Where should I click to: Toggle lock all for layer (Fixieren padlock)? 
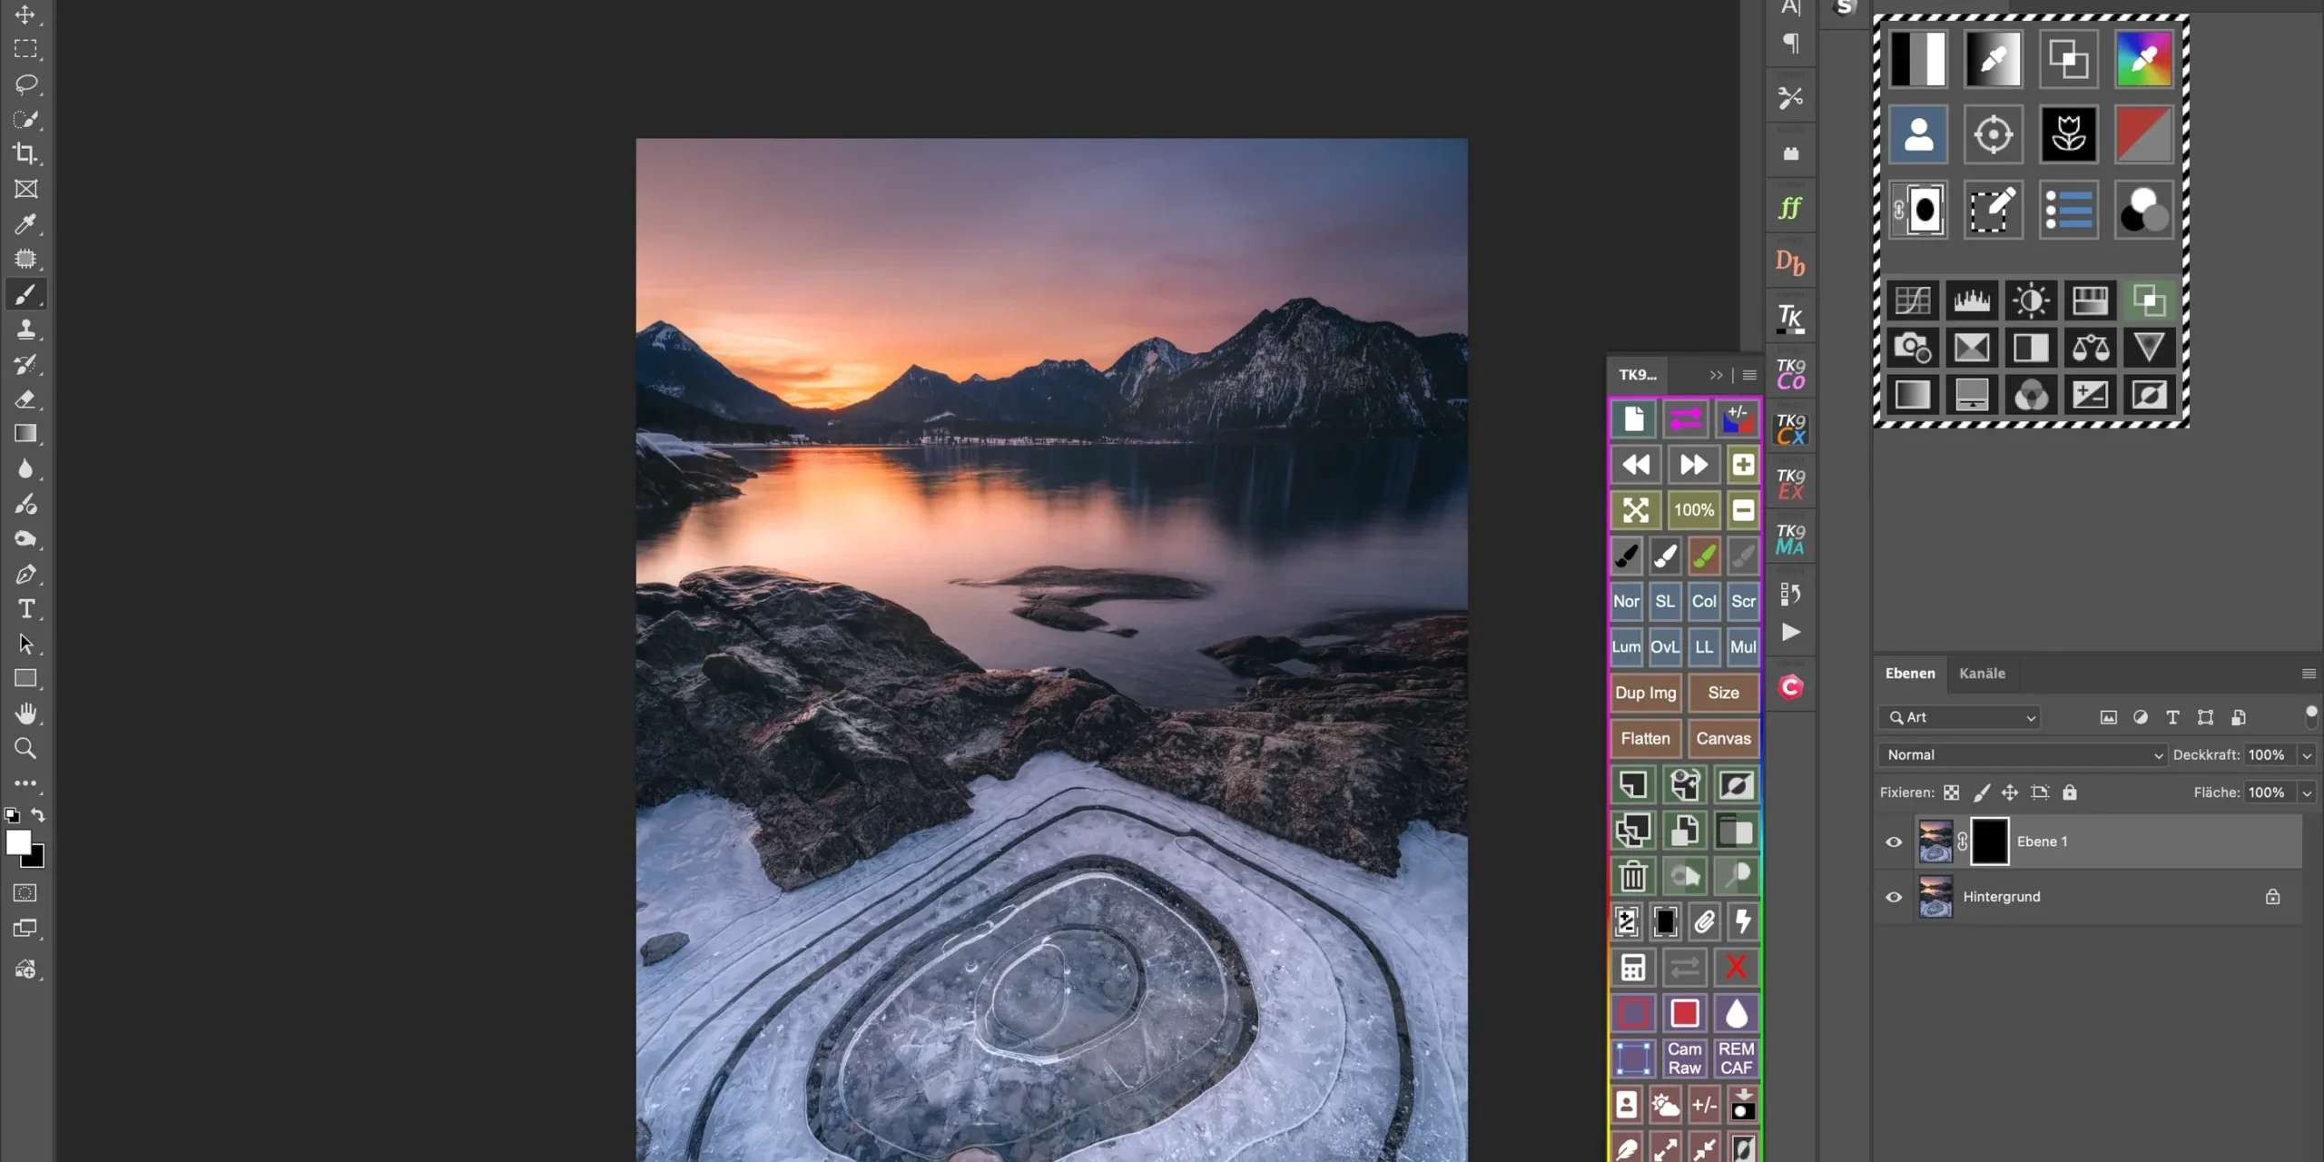[x=2069, y=793]
